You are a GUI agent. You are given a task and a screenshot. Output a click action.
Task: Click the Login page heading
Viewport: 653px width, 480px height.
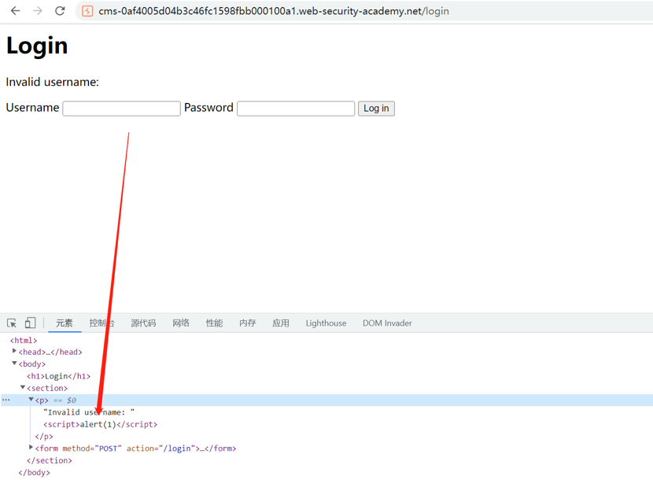(37, 46)
